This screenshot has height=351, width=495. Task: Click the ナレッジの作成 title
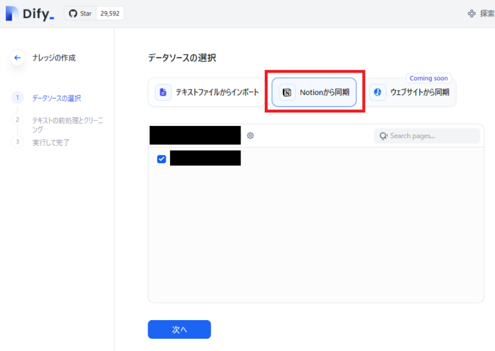point(54,58)
